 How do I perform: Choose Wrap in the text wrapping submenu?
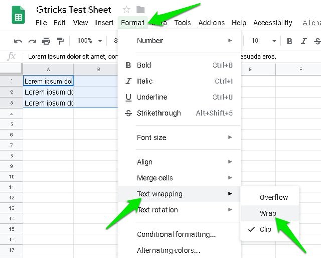(268, 213)
